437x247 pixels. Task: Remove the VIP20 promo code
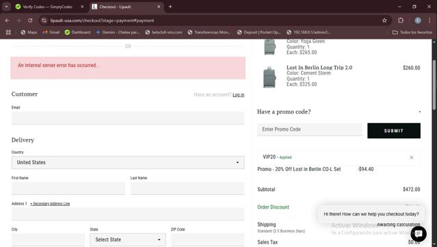click(x=412, y=157)
